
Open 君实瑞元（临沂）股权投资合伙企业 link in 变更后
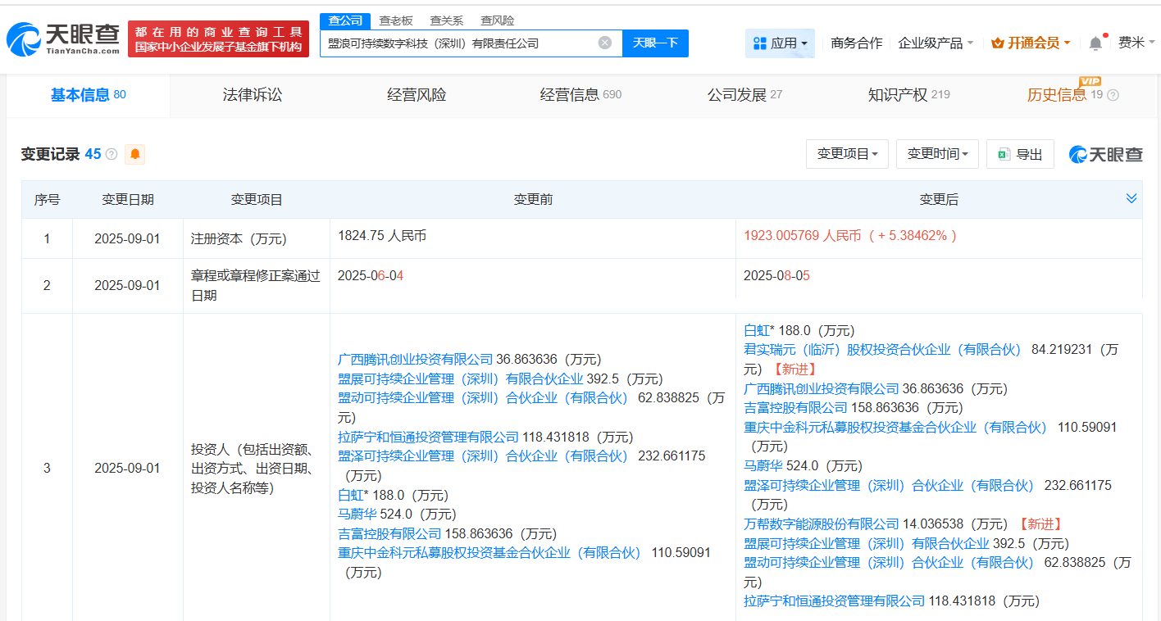coord(882,350)
